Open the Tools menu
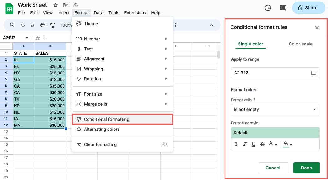 [114, 13]
